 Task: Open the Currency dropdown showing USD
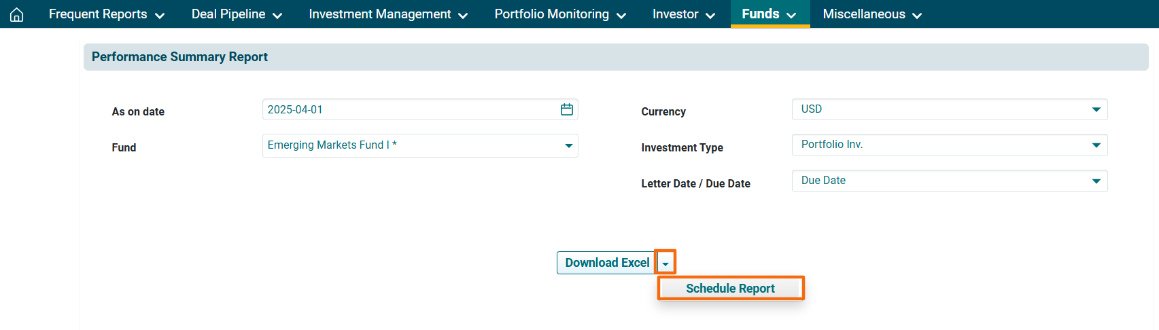tap(949, 109)
